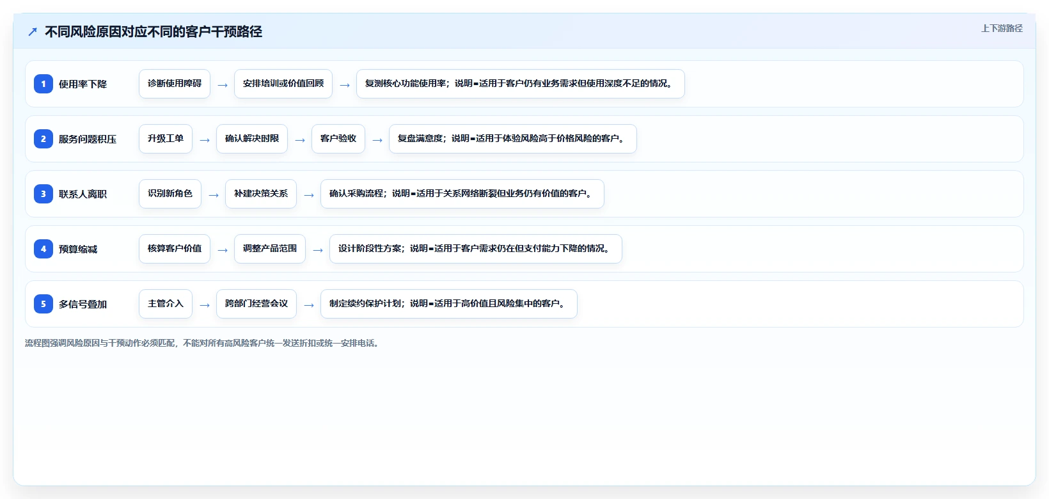The image size is (1049, 499).
Task: Click the arrow after 识别新角色
Action: [x=214, y=195]
